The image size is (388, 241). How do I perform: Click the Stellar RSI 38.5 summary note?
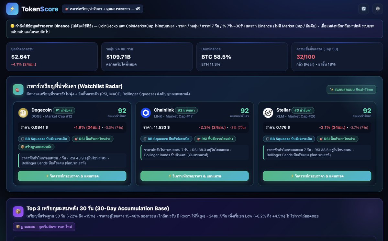pos(317,152)
